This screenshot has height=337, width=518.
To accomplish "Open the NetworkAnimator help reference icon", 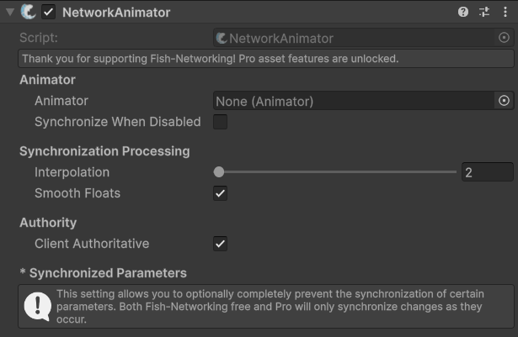I will coord(462,13).
